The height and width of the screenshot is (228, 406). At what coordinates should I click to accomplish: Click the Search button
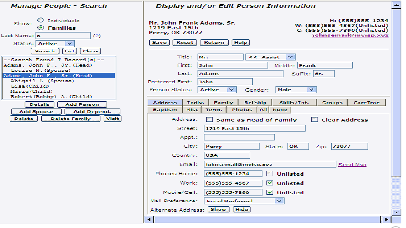[45, 51]
